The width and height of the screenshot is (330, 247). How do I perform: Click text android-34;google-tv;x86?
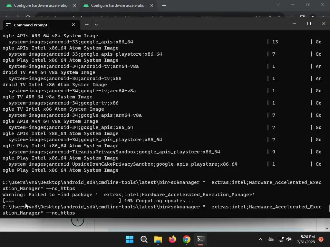coord(84,103)
